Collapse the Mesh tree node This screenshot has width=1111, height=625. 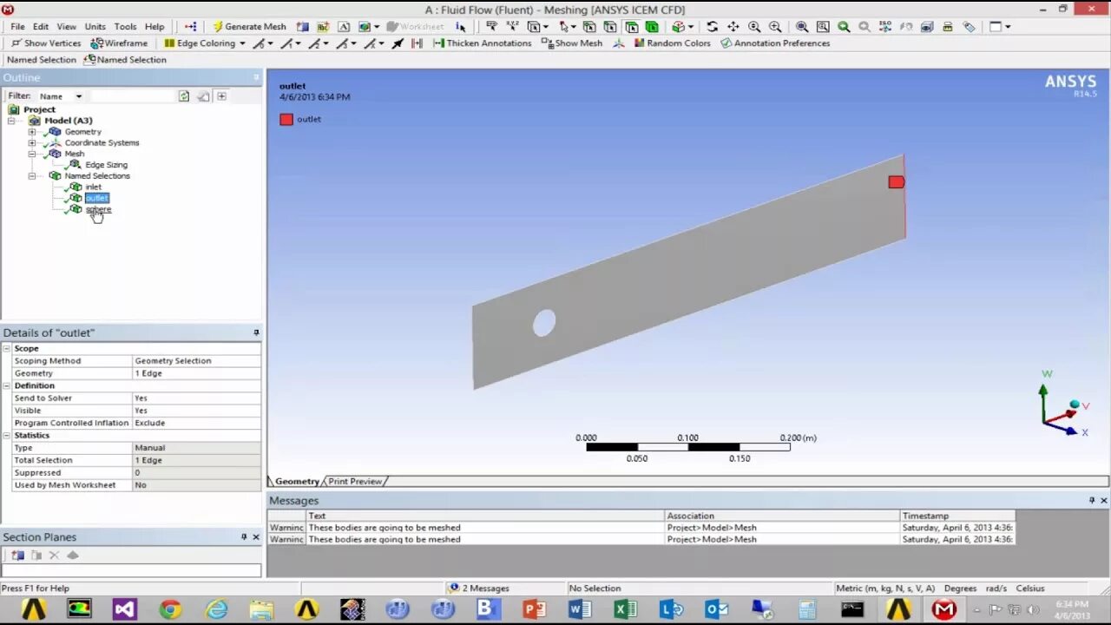pos(32,154)
